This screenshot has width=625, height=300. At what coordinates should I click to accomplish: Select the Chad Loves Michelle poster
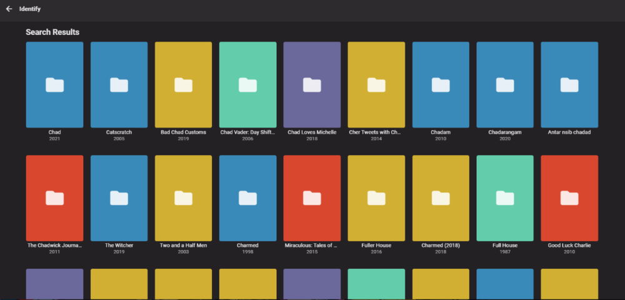(312, 85)
